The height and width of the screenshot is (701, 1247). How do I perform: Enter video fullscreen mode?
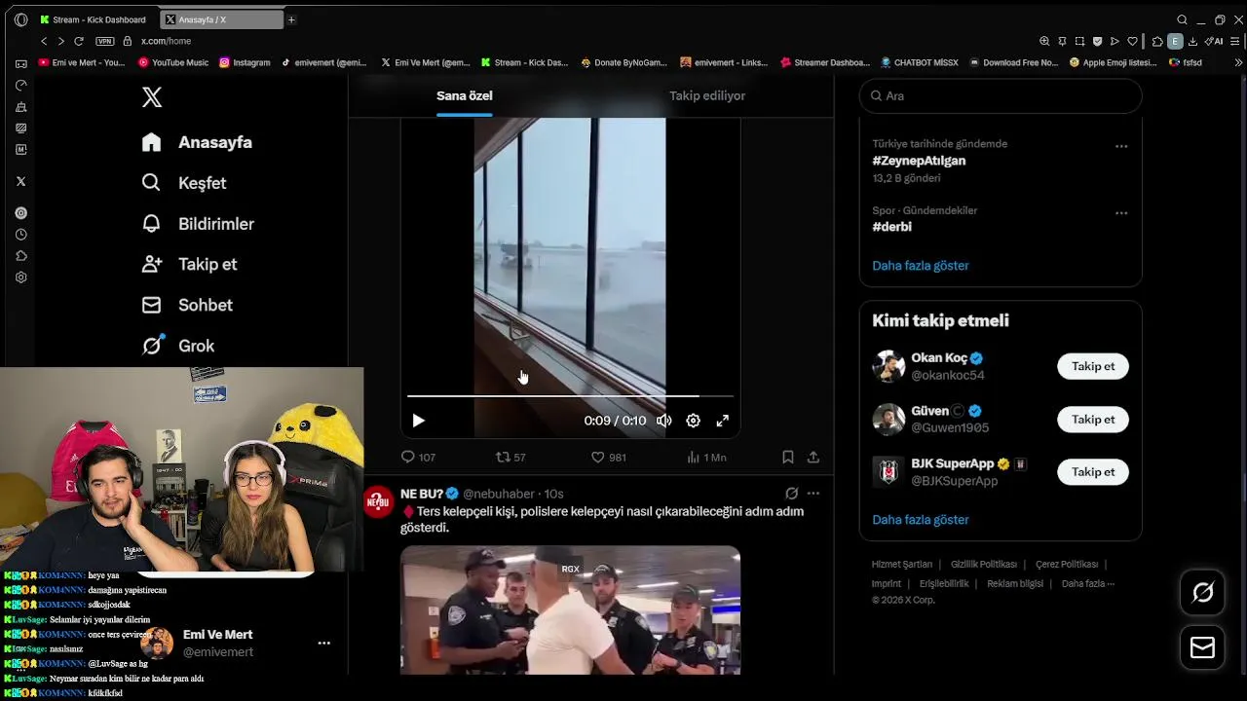(722, 421)
